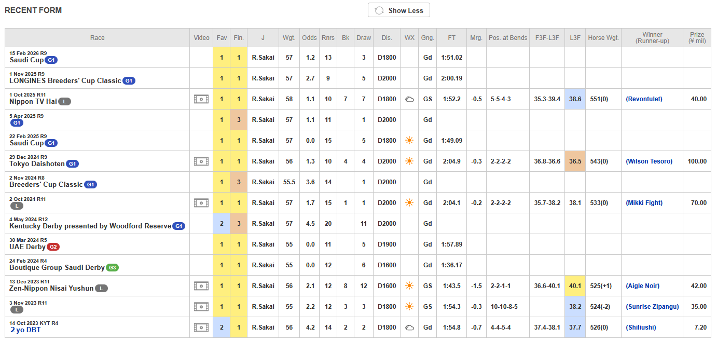This screenshot has height=341, width=717.
Task: Click the G1 badge next to 15 Feb 2026 Saudi Cup
Action: click(51, 60)
